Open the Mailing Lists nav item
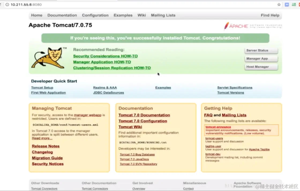The height and width of the screenshot is (191, 300). 163,15
